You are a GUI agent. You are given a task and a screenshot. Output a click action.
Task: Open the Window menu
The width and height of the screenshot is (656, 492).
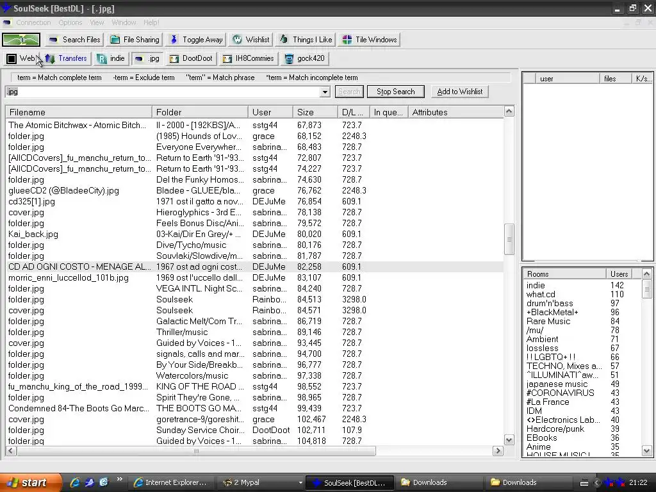(x=124, y=22)
